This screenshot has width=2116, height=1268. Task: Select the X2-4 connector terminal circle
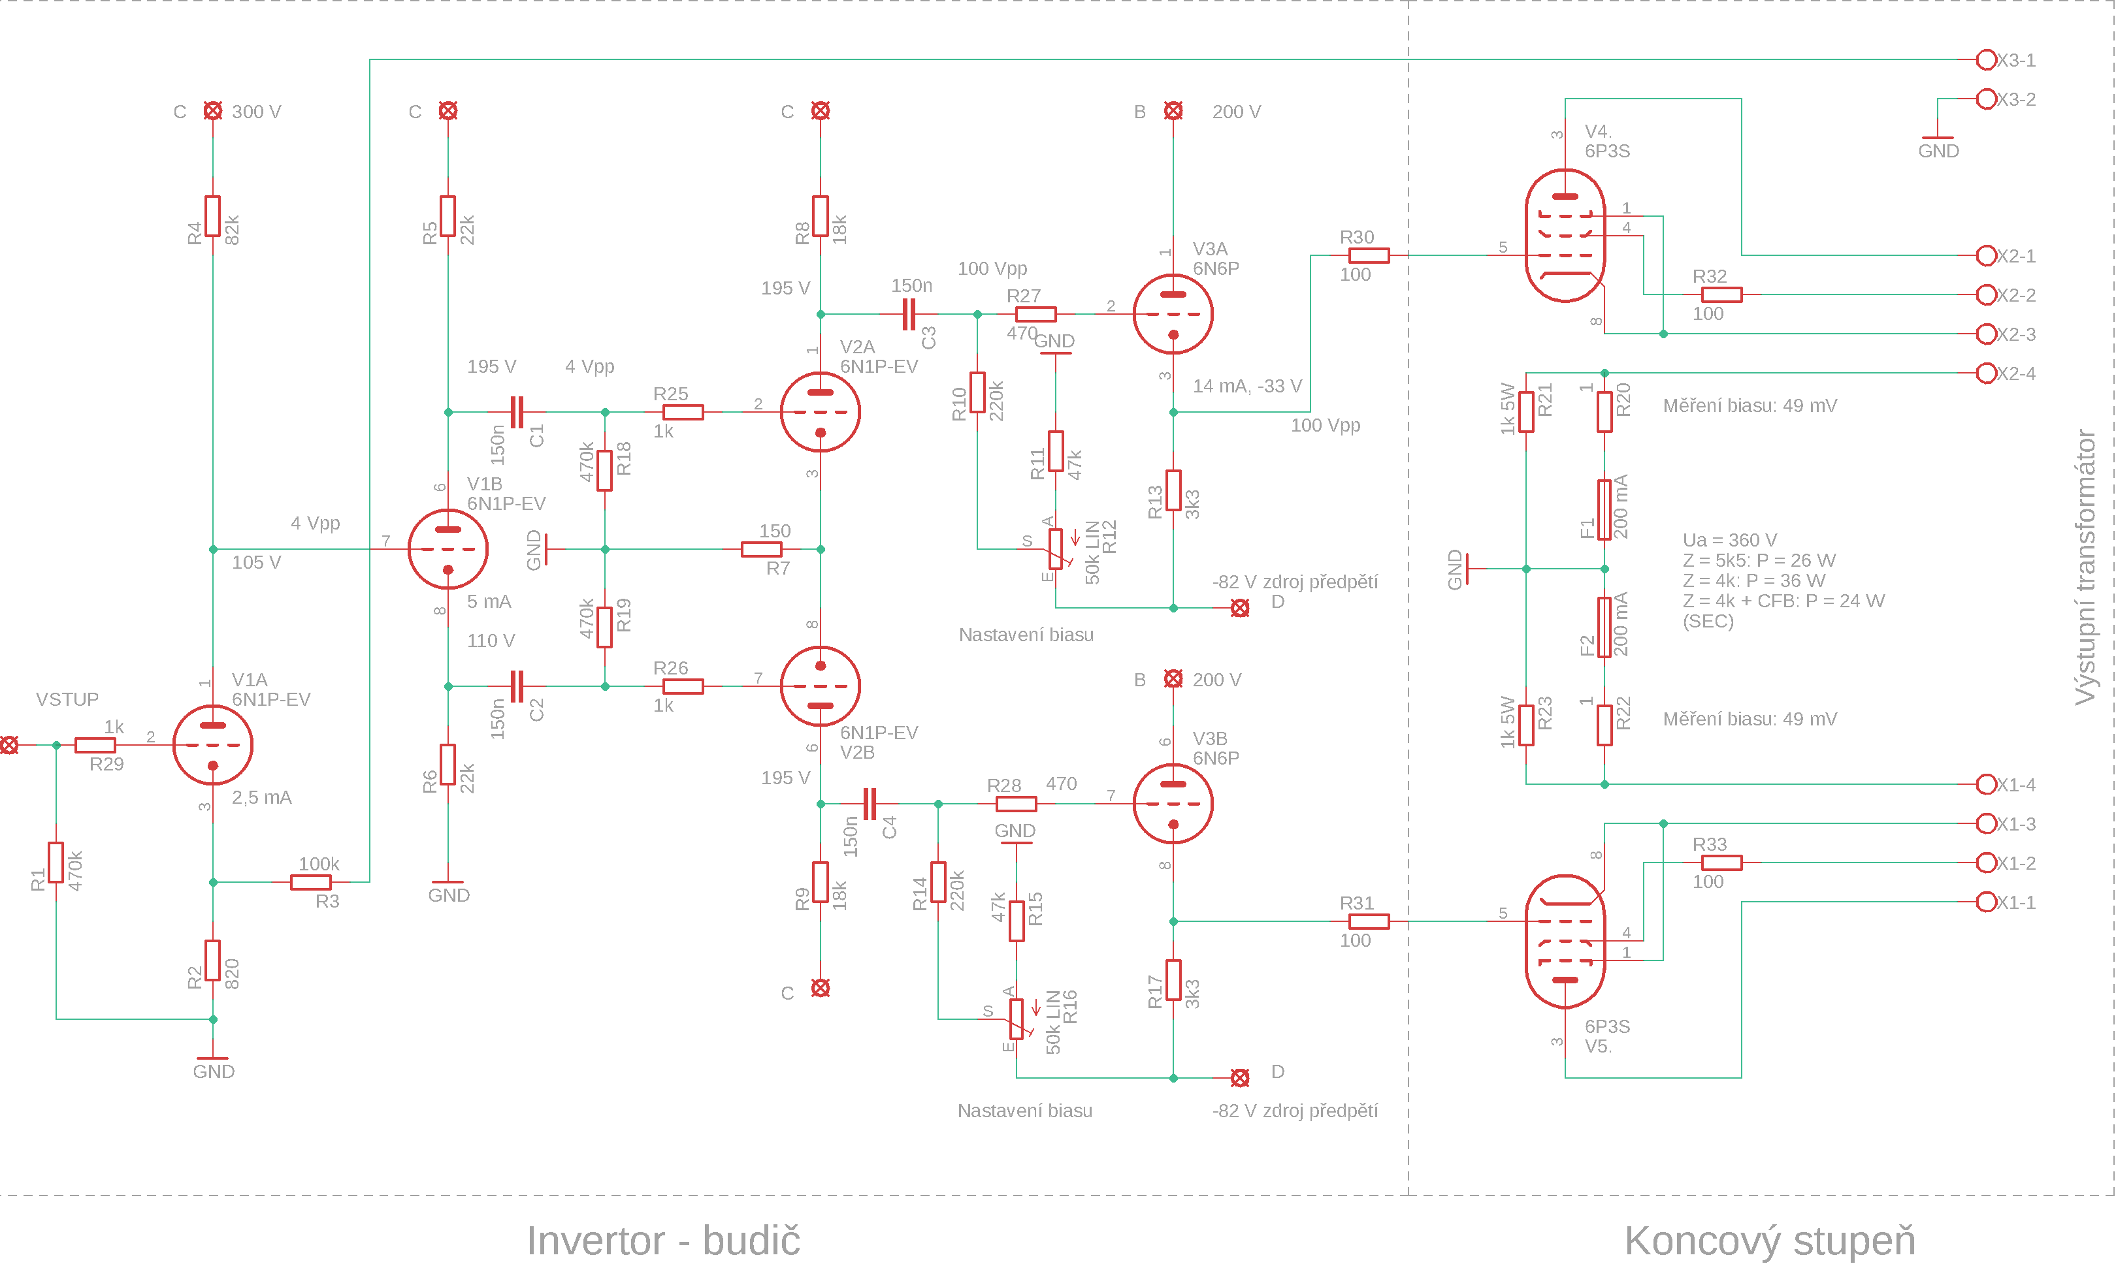[x=1986, y=373]
